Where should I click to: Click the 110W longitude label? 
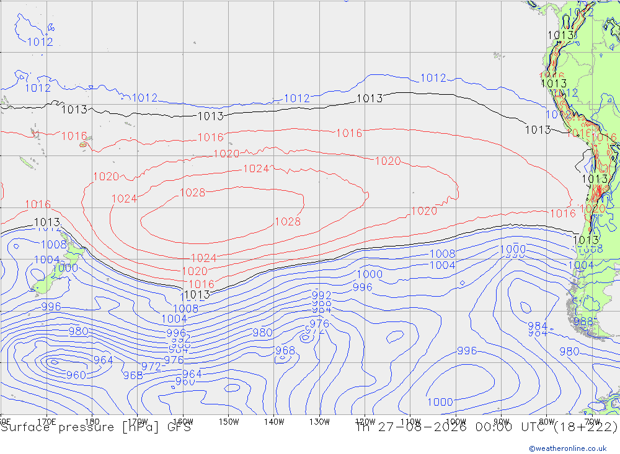410,422
